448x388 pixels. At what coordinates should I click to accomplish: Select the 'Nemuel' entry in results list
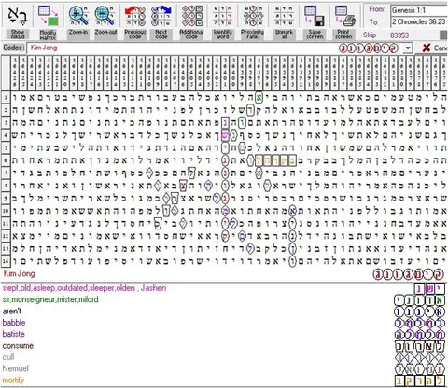(15, 368)
